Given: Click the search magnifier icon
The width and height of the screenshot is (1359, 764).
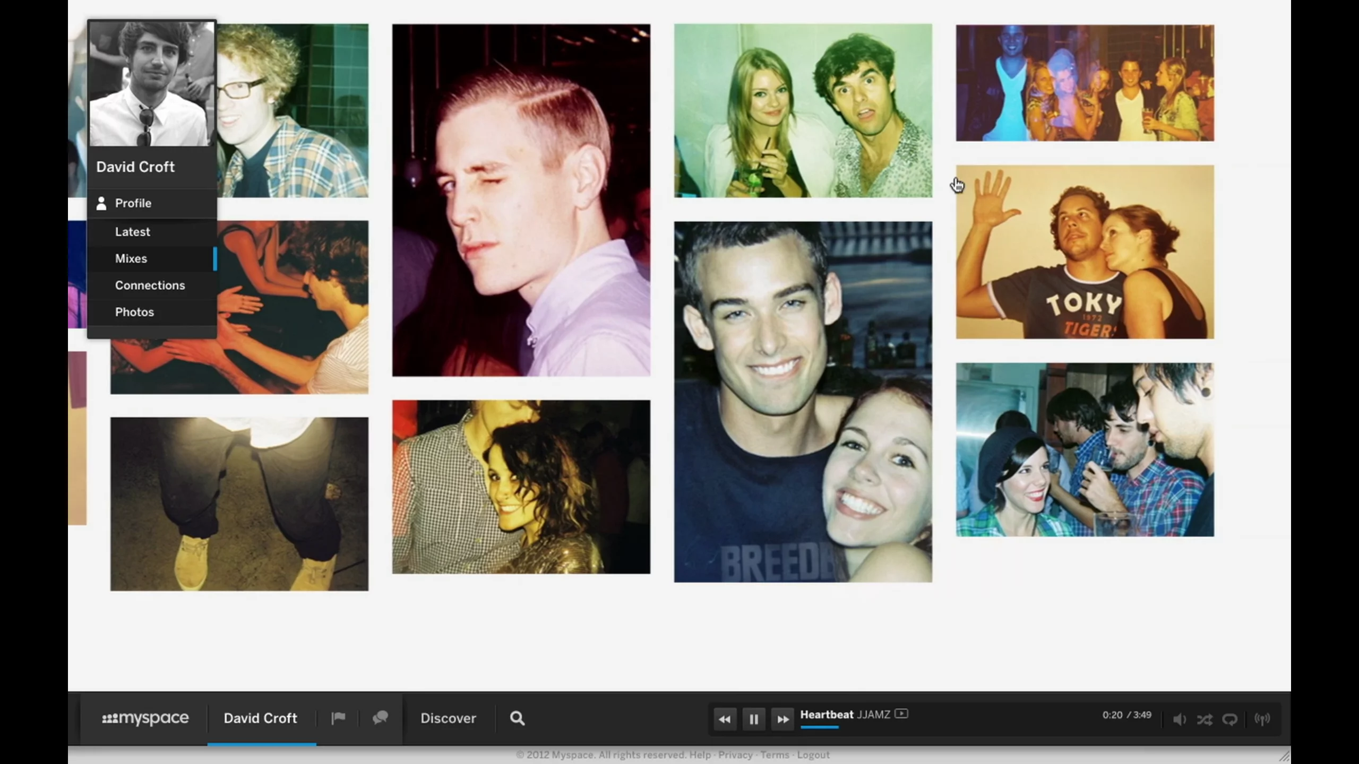Looking at the screenshot, I should pos(516,718).
